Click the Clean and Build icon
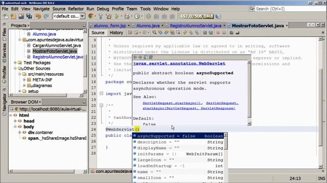327x183 pixels. [108, 16]
